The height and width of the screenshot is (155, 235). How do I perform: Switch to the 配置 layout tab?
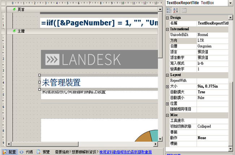9,152
